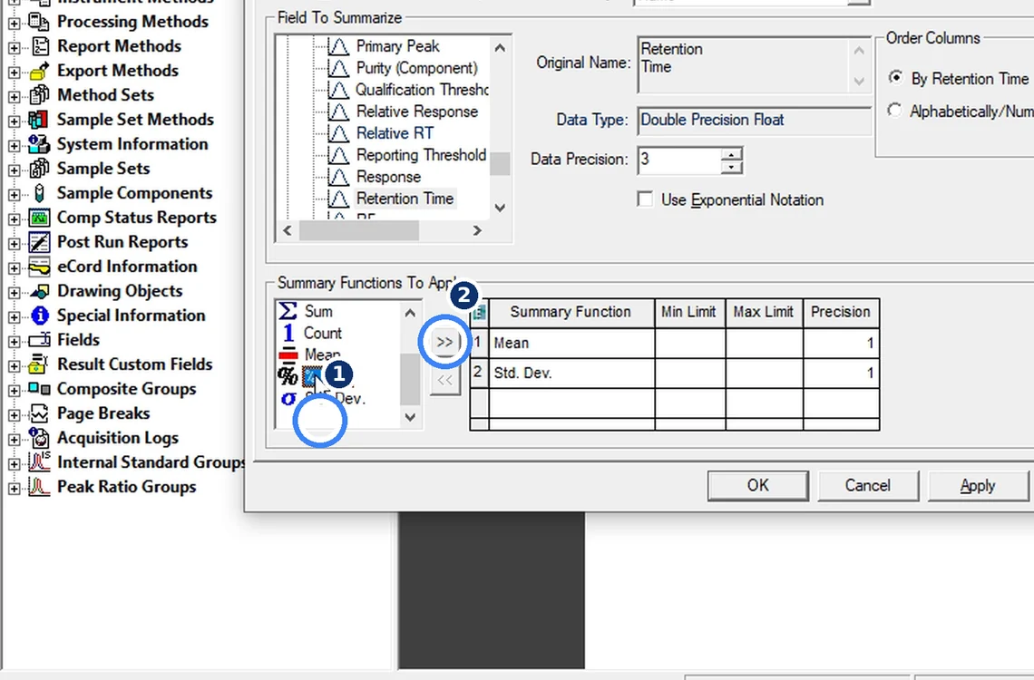The image size is (1034, 680).
Task: Expand the Export Methods node
Action: pos(14,73)
